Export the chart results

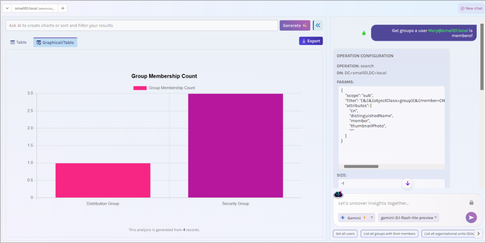[311, 41]
